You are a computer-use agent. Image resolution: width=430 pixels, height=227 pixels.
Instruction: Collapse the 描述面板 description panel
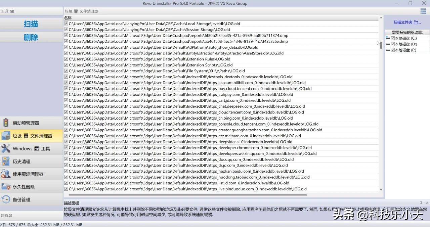(421, 202)
